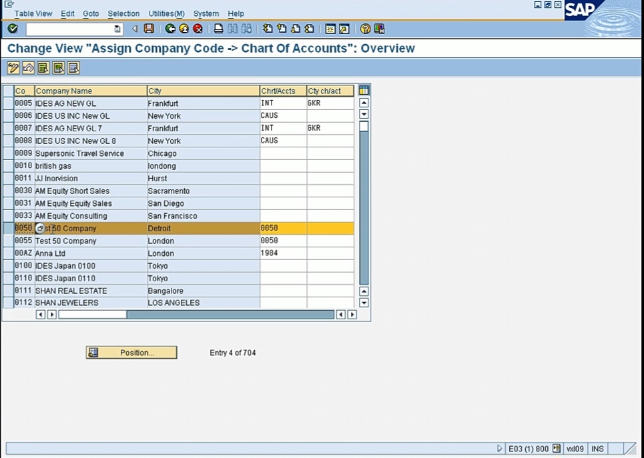Generate a shortcut icon
Image resolution: width=644 pixels, height=458 pixels.
(344, 29)
